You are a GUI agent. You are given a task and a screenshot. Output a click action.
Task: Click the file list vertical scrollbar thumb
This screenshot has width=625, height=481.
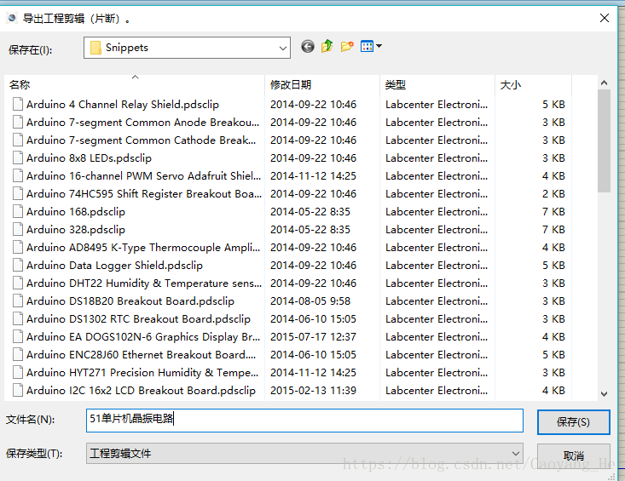click(604, 140)
